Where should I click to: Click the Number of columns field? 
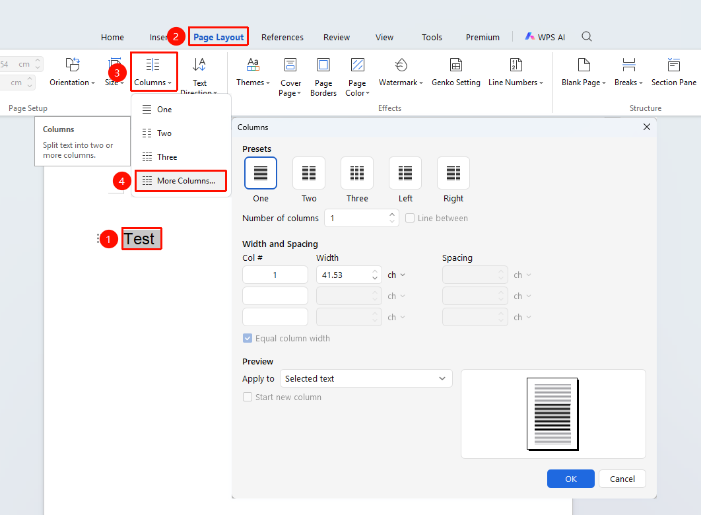361,218
